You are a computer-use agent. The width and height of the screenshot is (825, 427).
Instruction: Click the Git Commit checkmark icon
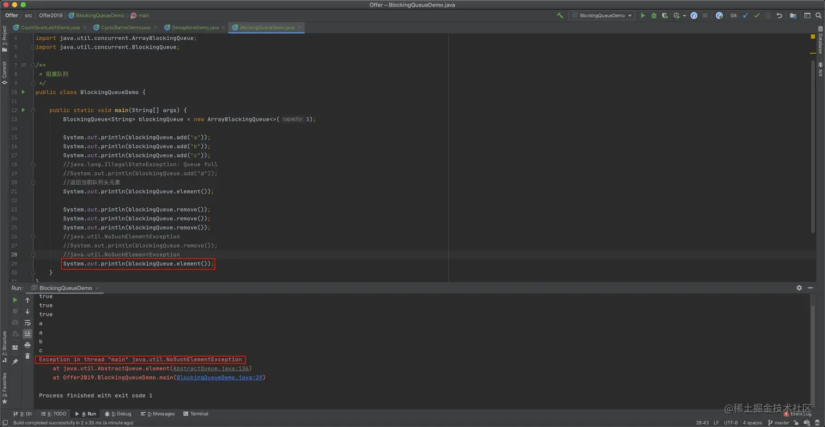[x=756, y=16]
